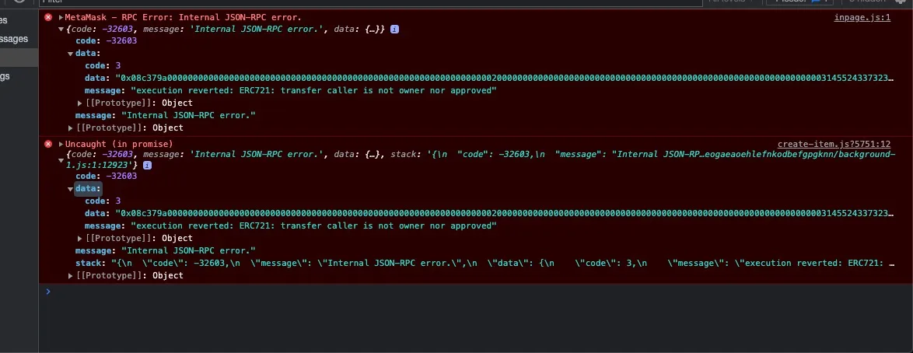Image resolution: width=913 pixels, height=353 pixels.
Task: Click the info icon after the MetaMask error object
Action: [x=394, y=29]
